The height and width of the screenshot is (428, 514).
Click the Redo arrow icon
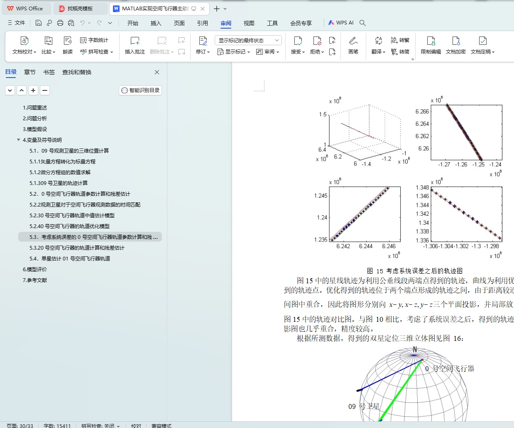point(99,23)
